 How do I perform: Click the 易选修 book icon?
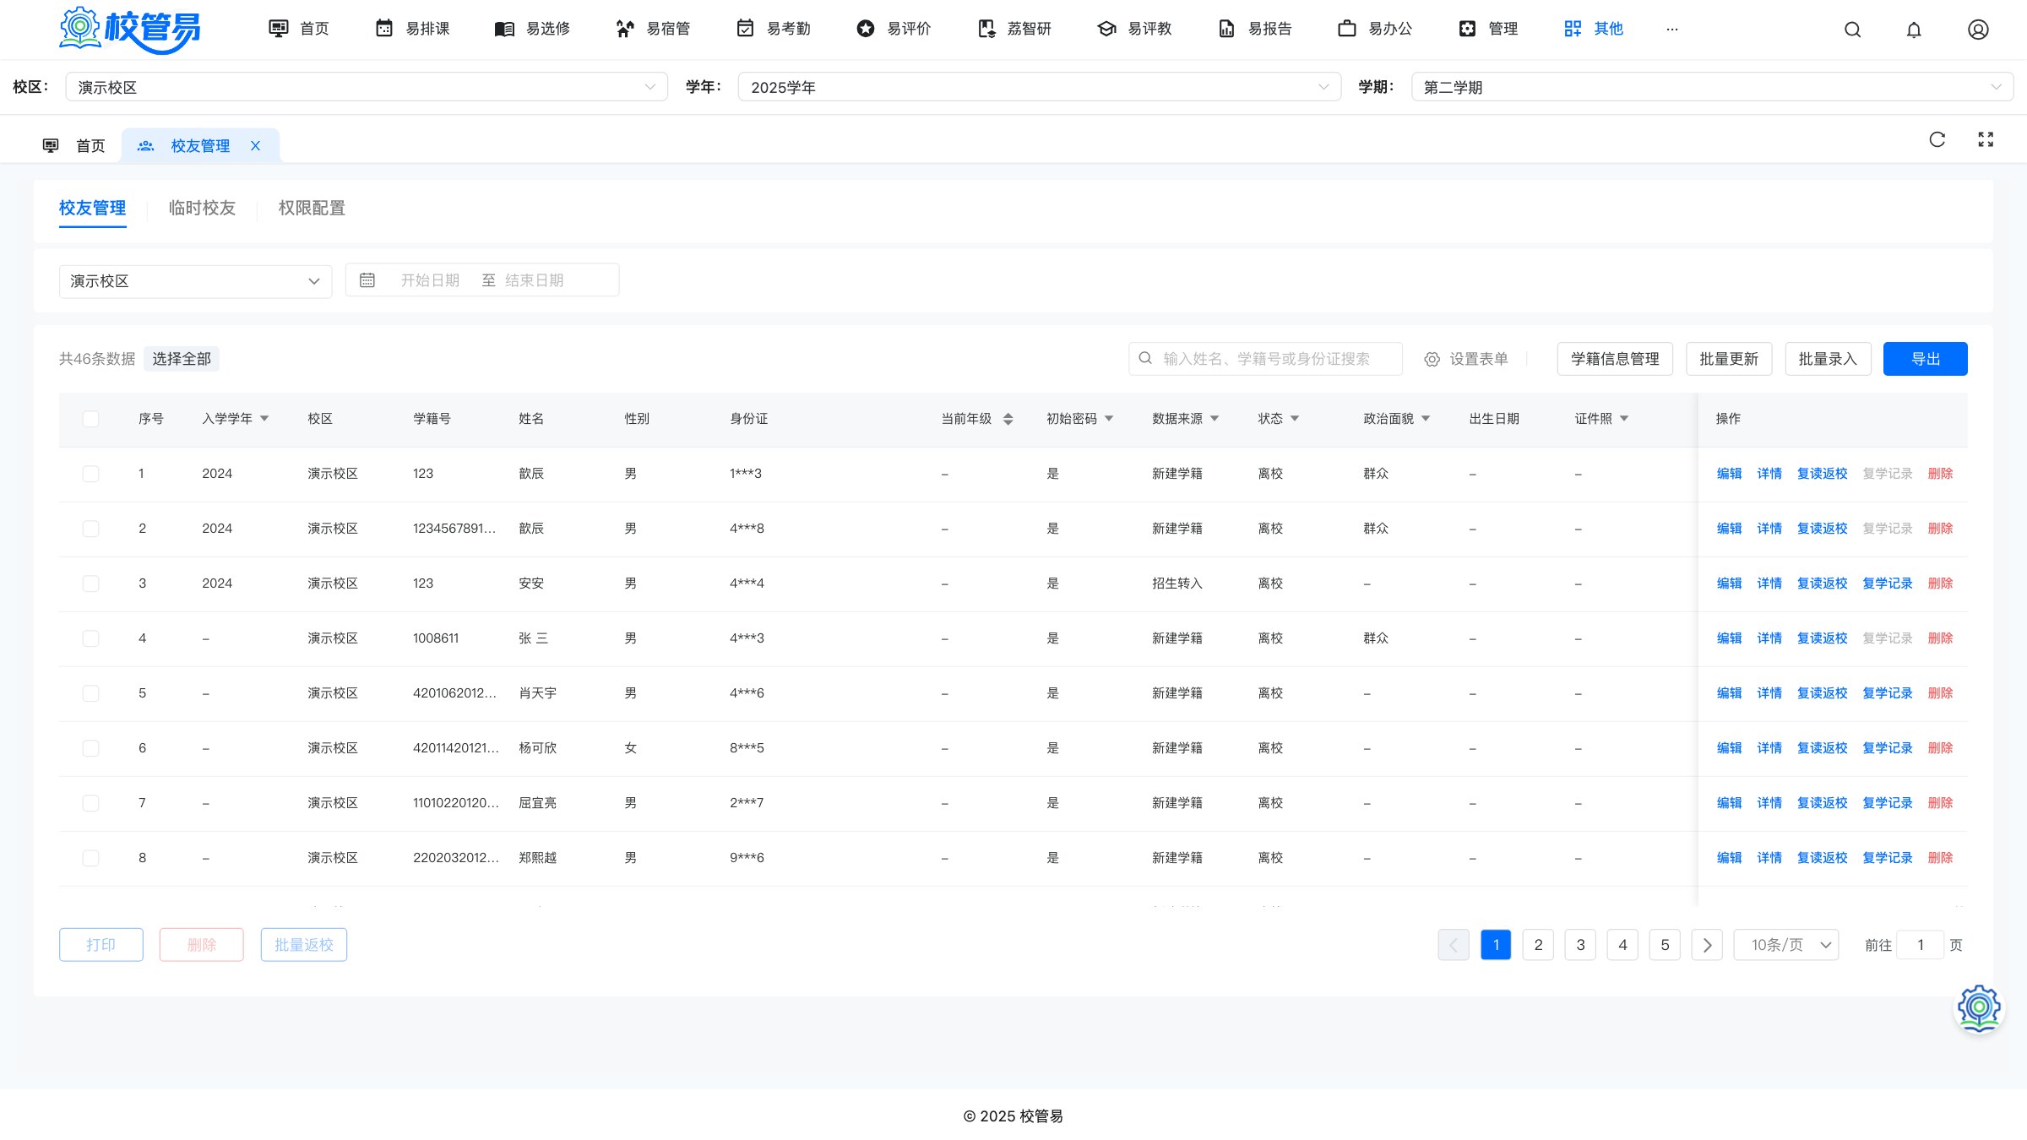pos(504,29)
